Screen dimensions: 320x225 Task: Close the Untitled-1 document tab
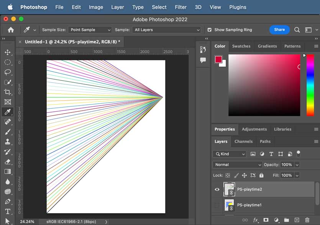point(20,42)
